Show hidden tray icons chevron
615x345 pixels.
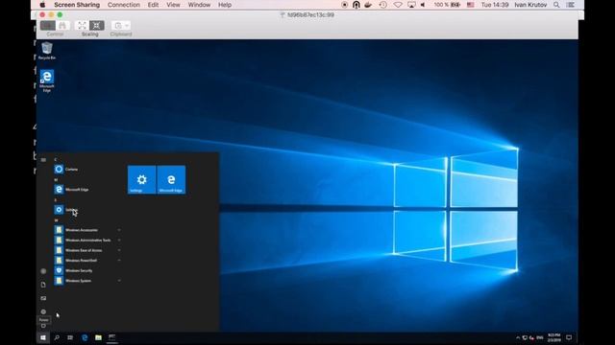tap(518, 337)
